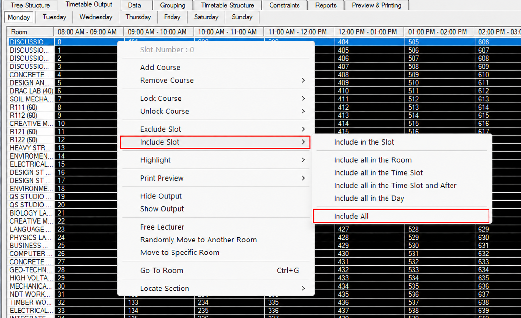
Task: Expand the Highlight submenu arrow
Action: pyautogui.click(x=303, y=160)
